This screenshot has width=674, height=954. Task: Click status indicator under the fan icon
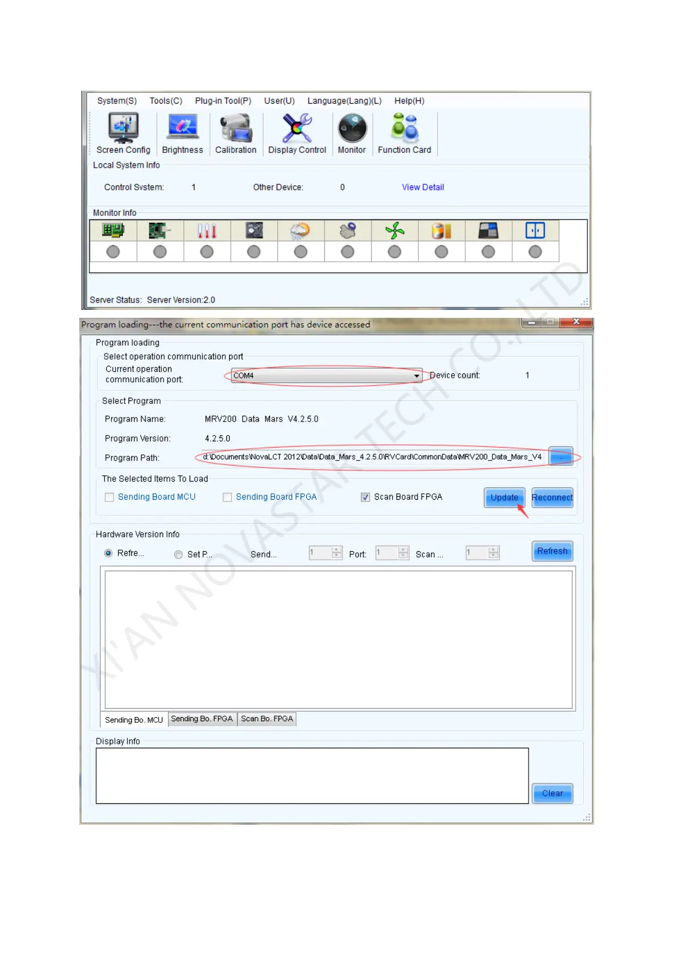(394, 252)
